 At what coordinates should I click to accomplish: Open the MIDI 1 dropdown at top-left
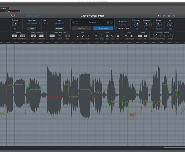[x=13, y=11]
